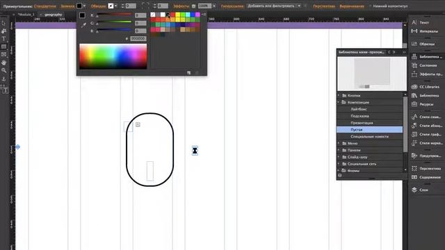Click the widget preview thumbnail in library
Image resolution: width=445 pixels, height=250 pixels.
click(x=372, y=74)
